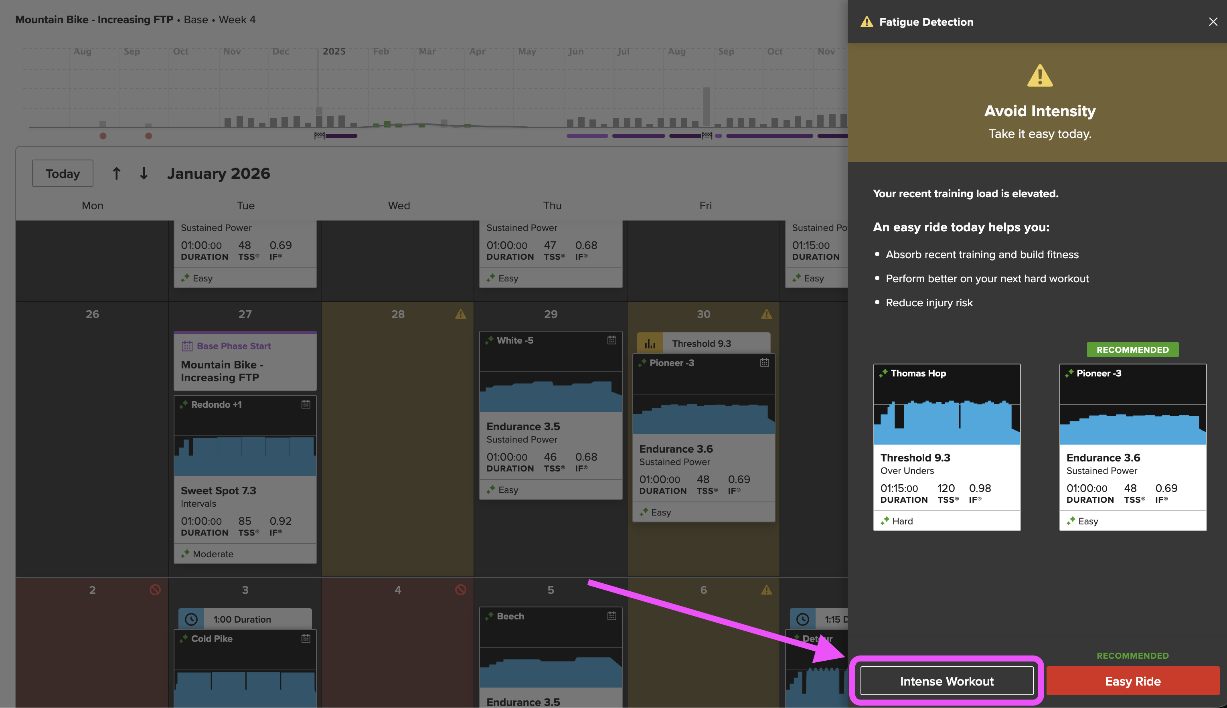The width and height of the screenshot is (1227, 708).
Task: Select the Thomas Hop Threshold 9.3 workout card
Action: (946, 447)
